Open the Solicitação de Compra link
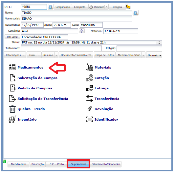Image resolution: width=174 pixels, height=173 pixels. pos(37,78)
